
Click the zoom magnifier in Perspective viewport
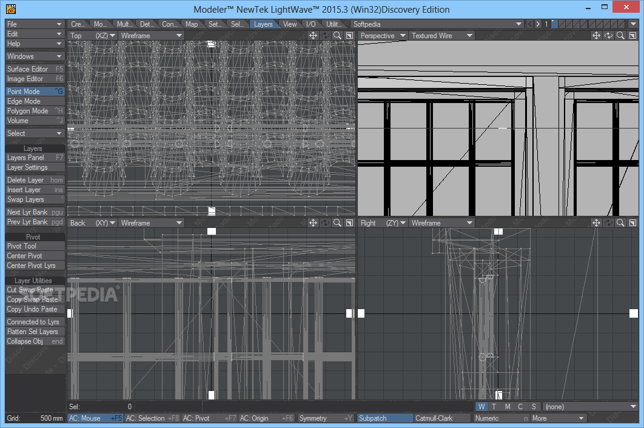click(620, 36)
